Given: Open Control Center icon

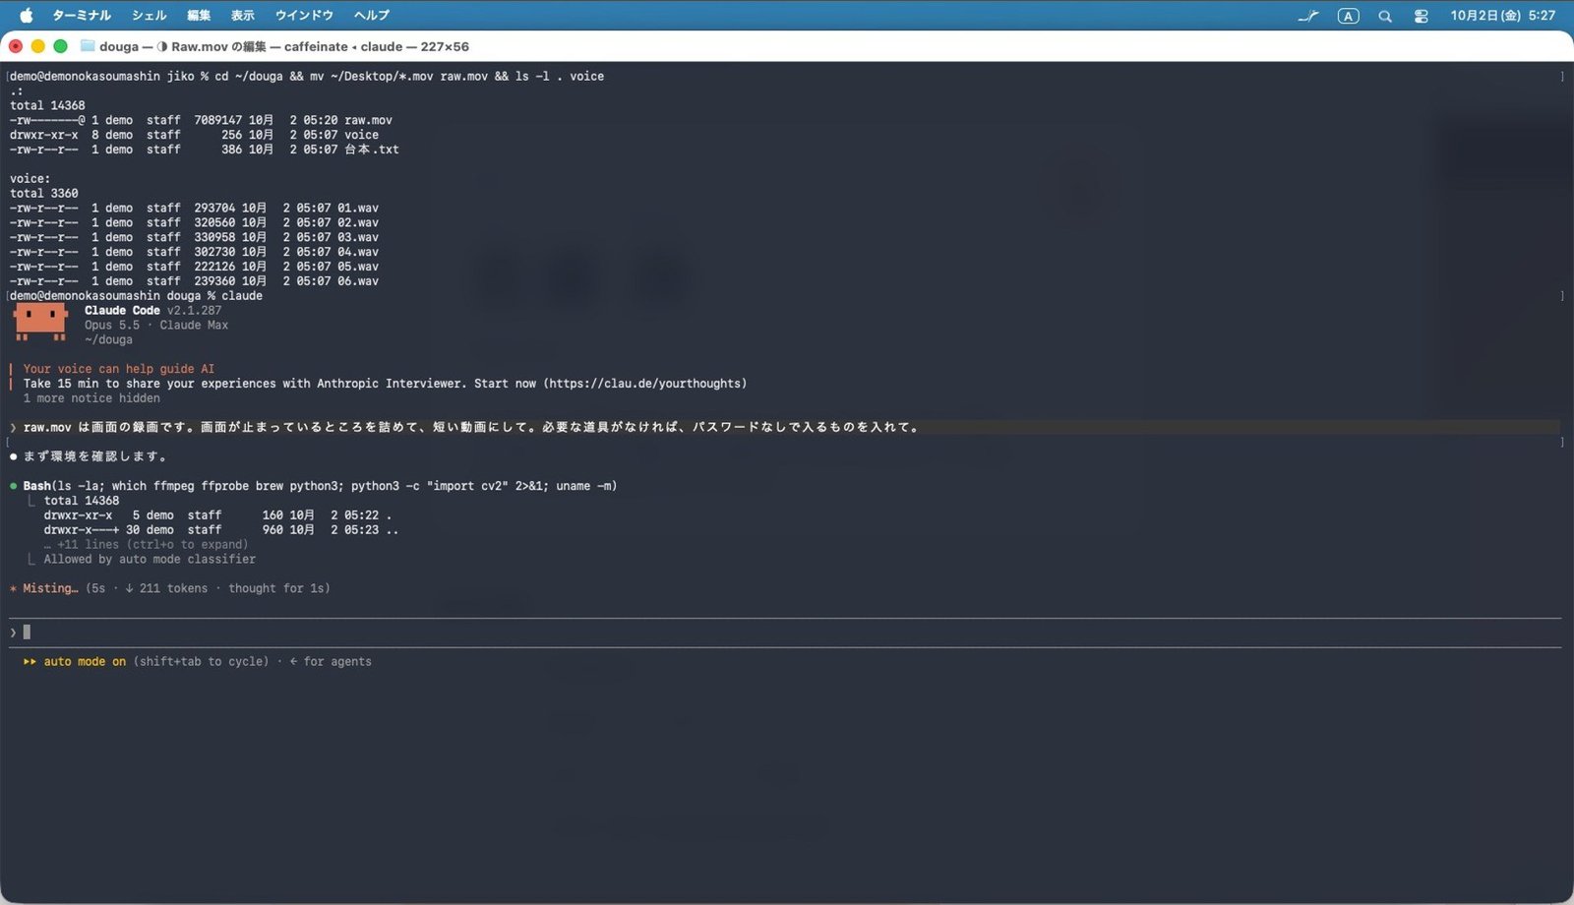Looking at the screenshot, I should coord(1421,16).
